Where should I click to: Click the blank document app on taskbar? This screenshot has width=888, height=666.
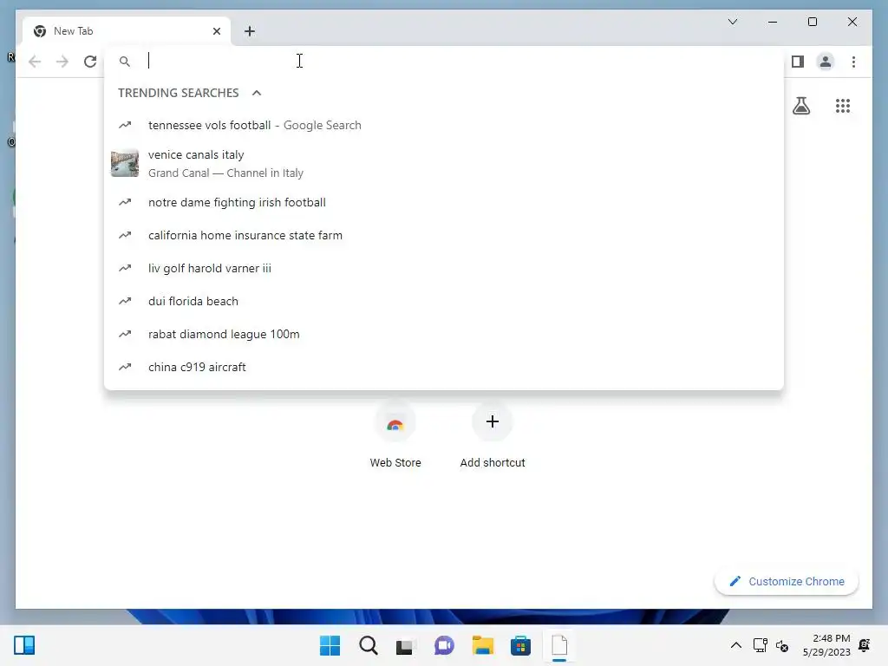tap(559, 645)
